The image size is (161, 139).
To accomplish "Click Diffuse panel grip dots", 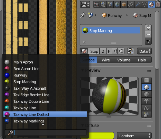I will point(149,126).
